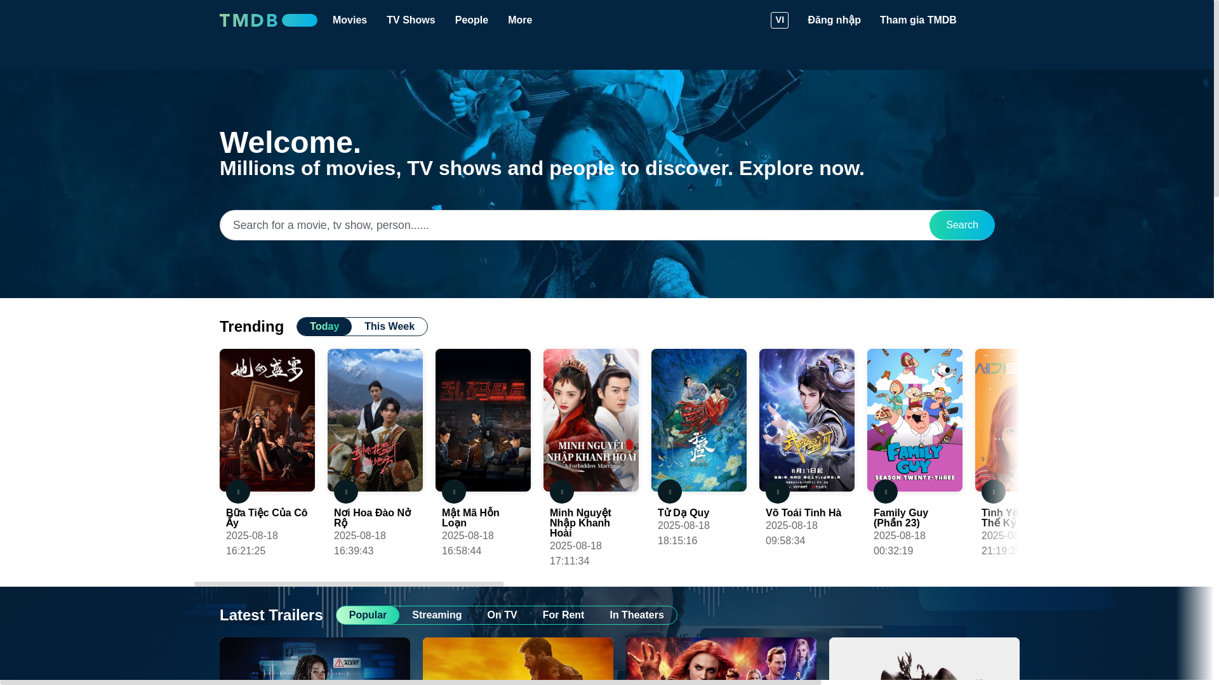Image resolution: width=1219 pixels, height=685 pixels.
Task: Open Tử Dạ Quy poster
Action: point(699,420)
